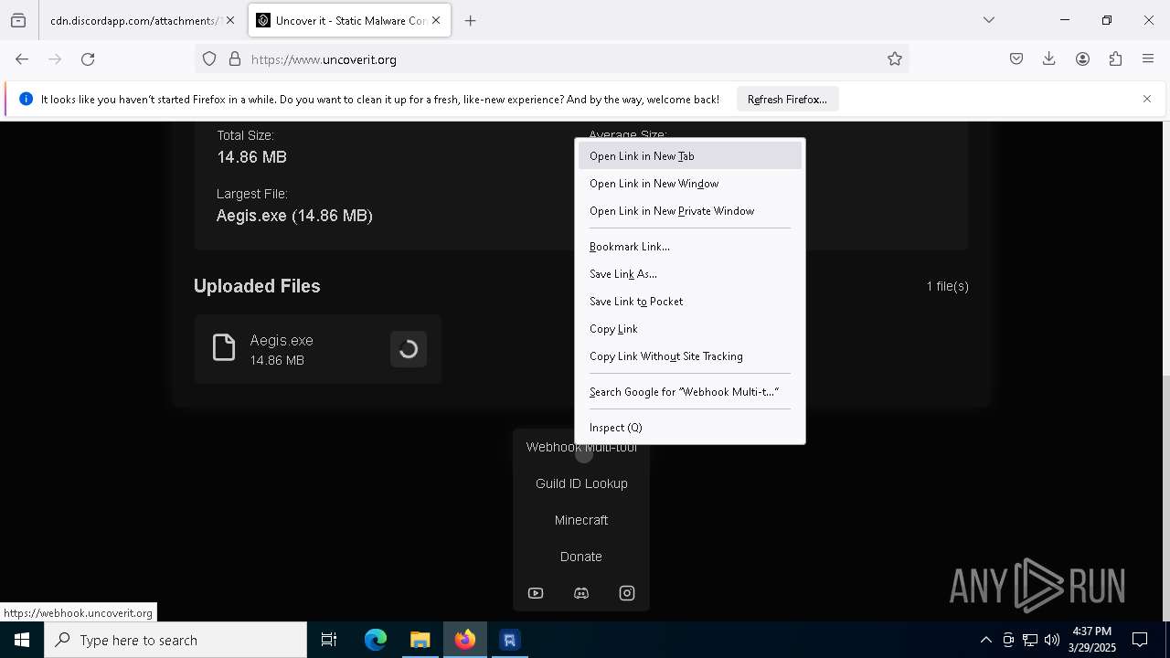
Task: Open Windows Start menu
Action: 22,640
